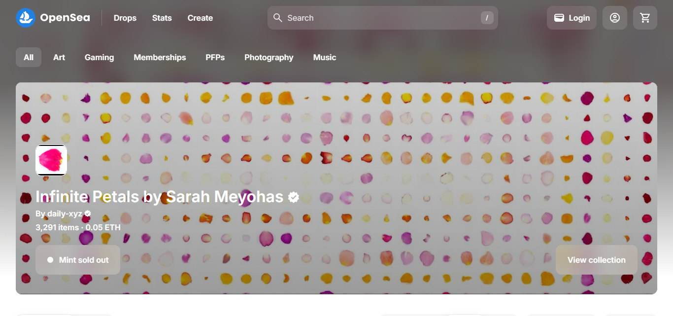Switch to the Art category tab

pyautogui.click(x=59, y=57)
